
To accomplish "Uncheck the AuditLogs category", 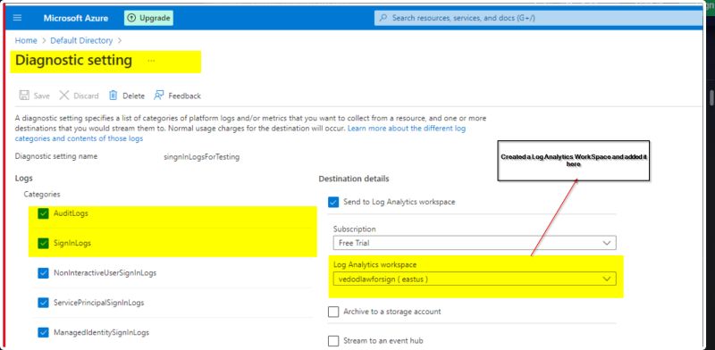I will coord(43,213).
